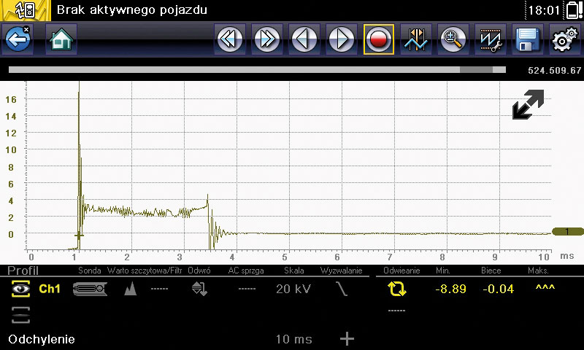Open the cursors tool icon
The height and width of the screenshot is (350, 584).
click(416, 39)
